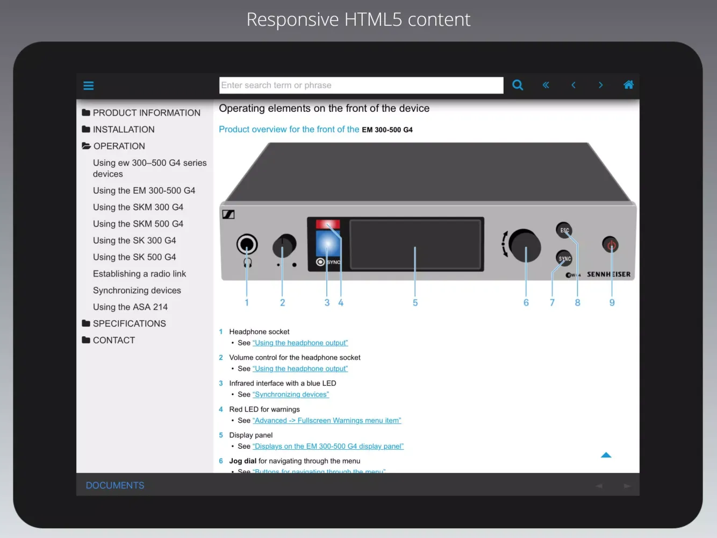Click the bottom bar right arrow
Screen dimensions: 717x538
[627, 486]
